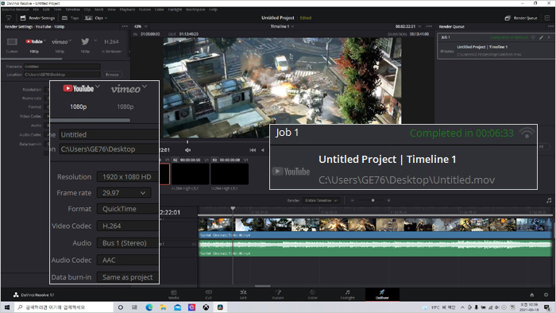Image resolution: width=556 pixels, height=313 pixels.
Task: Expand panel icon right of Render Queue
Action: coord(547,17)
